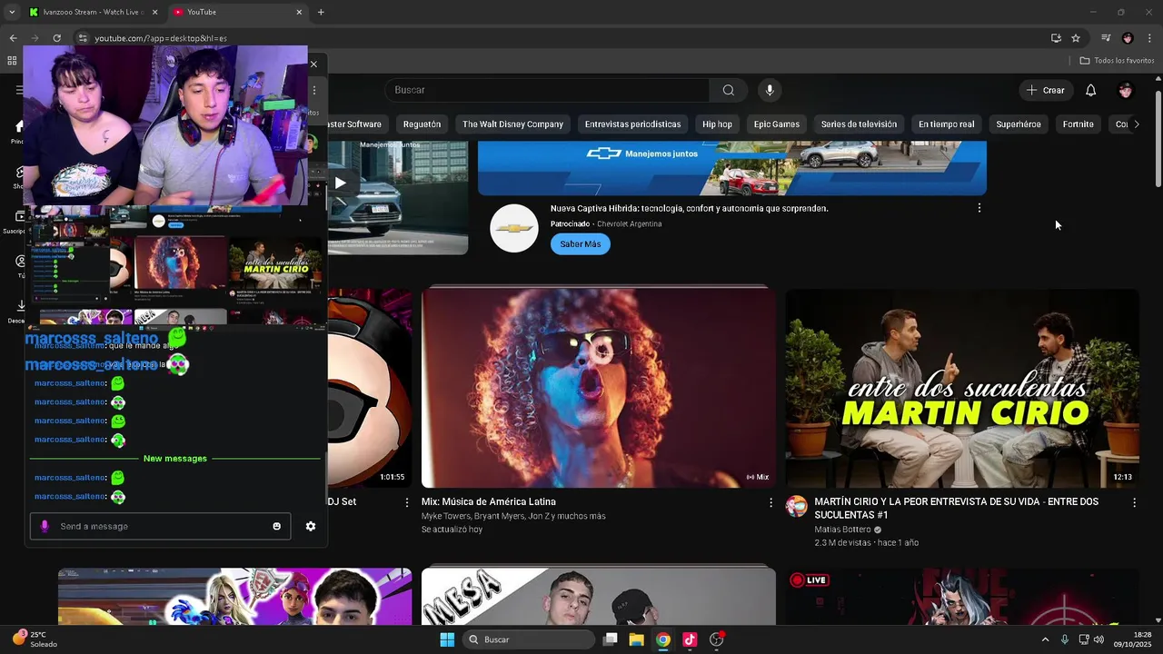Select the YouTube browser tab
The height and width of the screenshot is (654, 1163).
238,12
